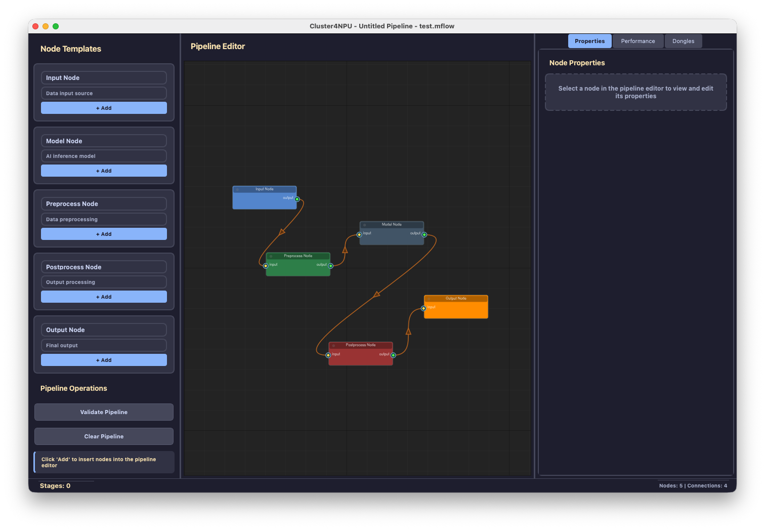Click the orange Output Node's input port
765x530 pixels.
click(x=424, y=308)
